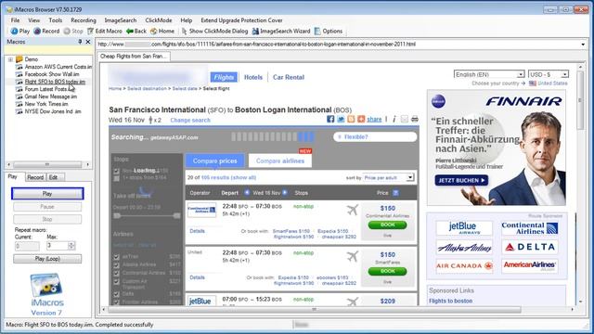Switch to the Record tab in the side panel

click(x=35, y=177)
